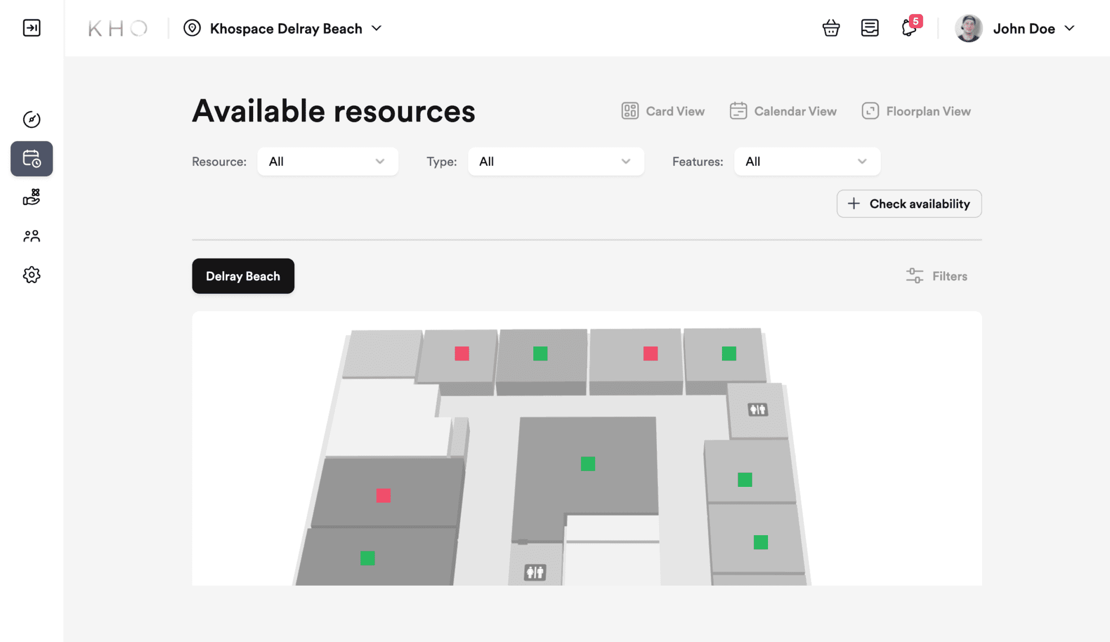The image size is (1110, 642).
Task: Select the green marker in central large room
Action: [588, 464]
